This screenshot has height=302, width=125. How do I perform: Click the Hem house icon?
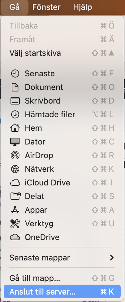tap(15, 128)
